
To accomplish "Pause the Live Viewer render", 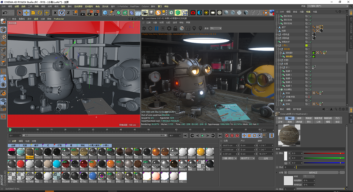I will click(157, 28).
